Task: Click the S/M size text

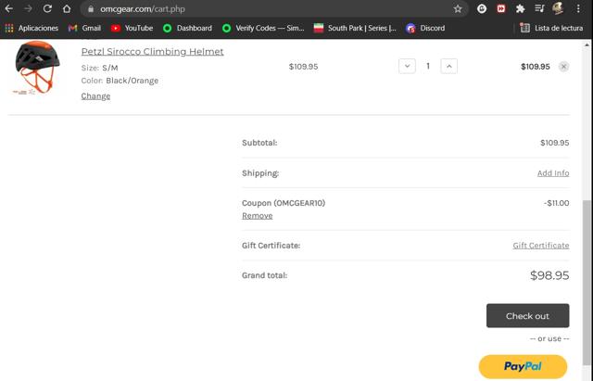Action: coord(110,68)
